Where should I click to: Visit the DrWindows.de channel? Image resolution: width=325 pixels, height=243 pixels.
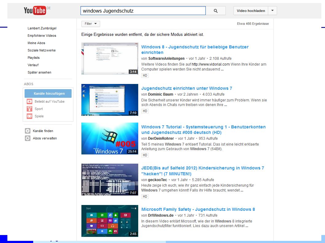click(x=161, y=215)
